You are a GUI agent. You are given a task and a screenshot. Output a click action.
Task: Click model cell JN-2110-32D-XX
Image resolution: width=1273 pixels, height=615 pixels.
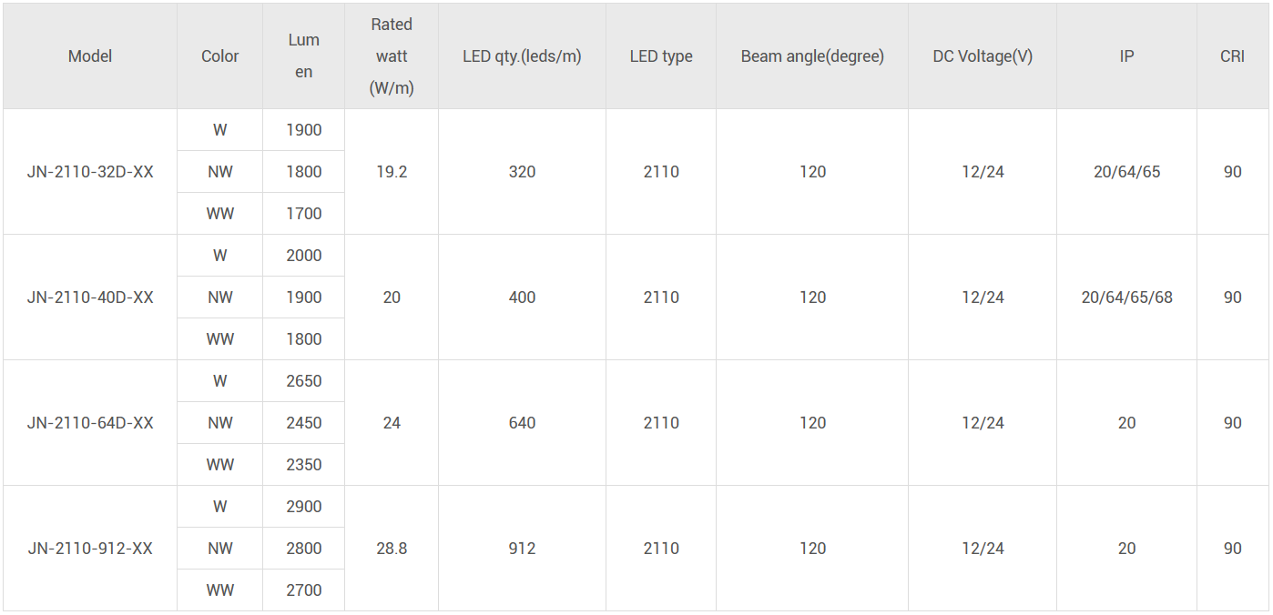point(90,172)
